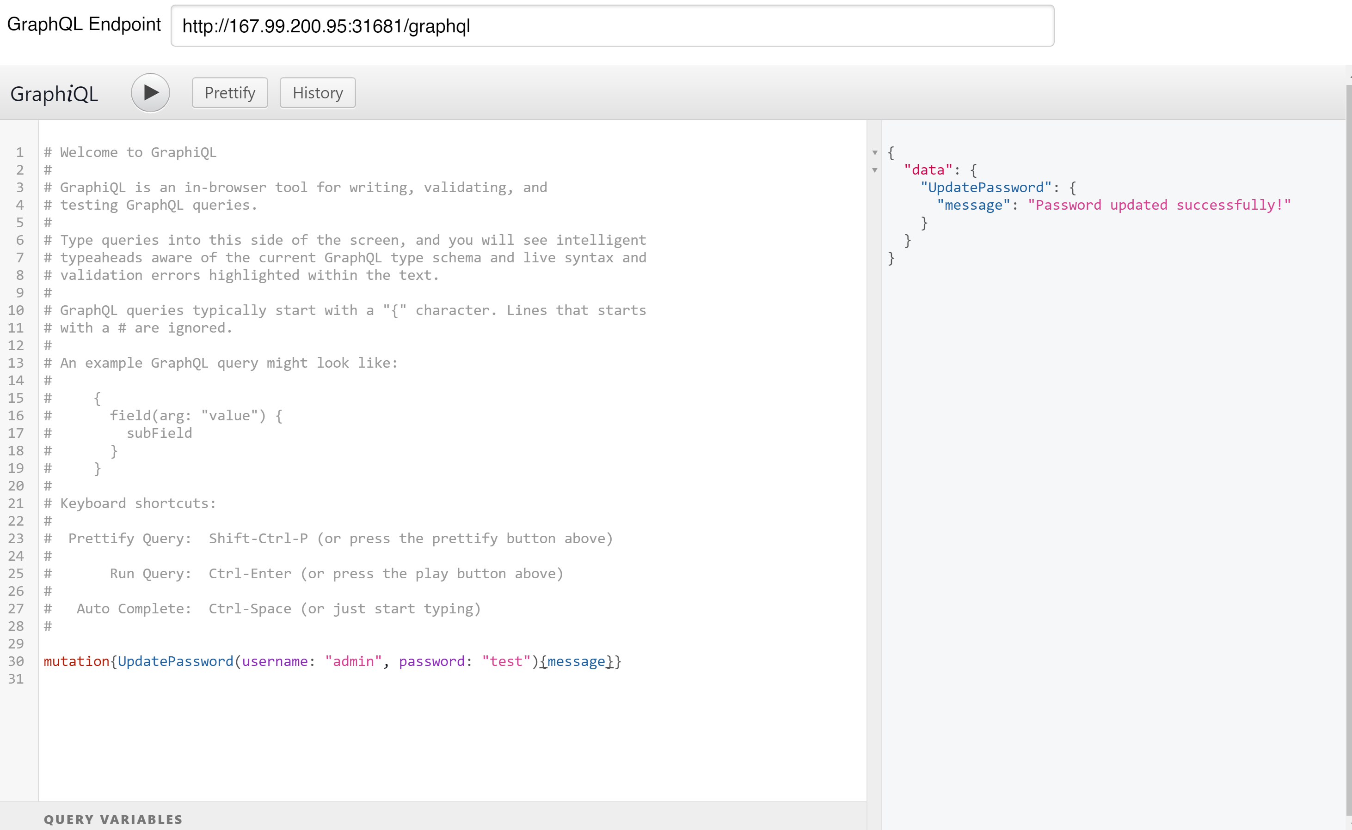Click the mutation keyword in the editor
Image resolution: width=1352 pixels, height=830 pixels.
pyautogui.click(x=76, y=661)
